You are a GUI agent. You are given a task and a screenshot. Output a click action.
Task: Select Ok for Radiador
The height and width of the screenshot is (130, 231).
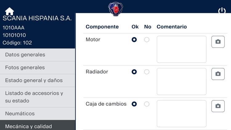click(x=134, y=72)
